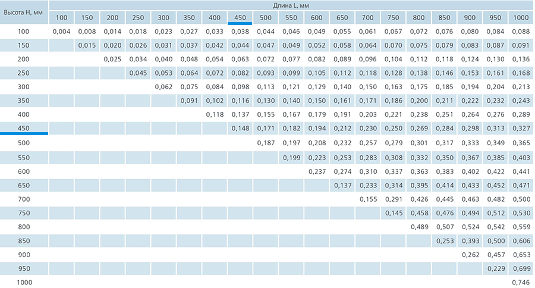Click length column header 750
Viewport: 535px width, 288px height.
tap(393, 18)
